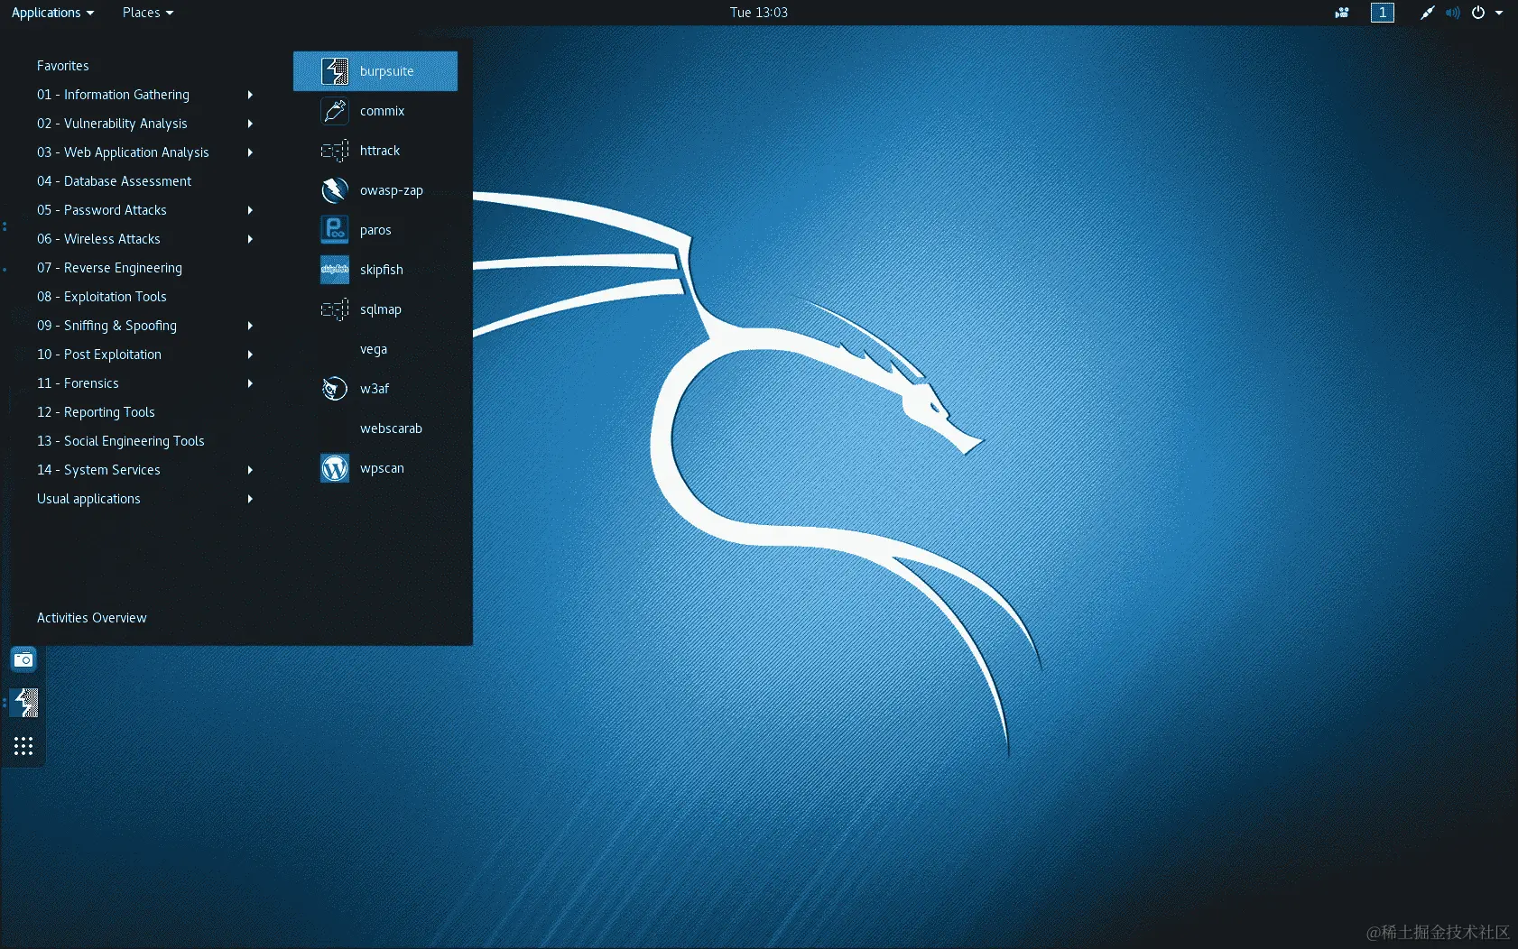Viewport: 1518px width, 949px height.
Task: Open the Places menu
Action: point(148,13)
